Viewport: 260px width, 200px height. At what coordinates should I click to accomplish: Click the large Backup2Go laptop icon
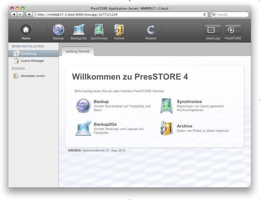coord(83,128)
